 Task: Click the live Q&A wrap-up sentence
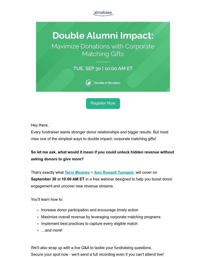point(91,248)
